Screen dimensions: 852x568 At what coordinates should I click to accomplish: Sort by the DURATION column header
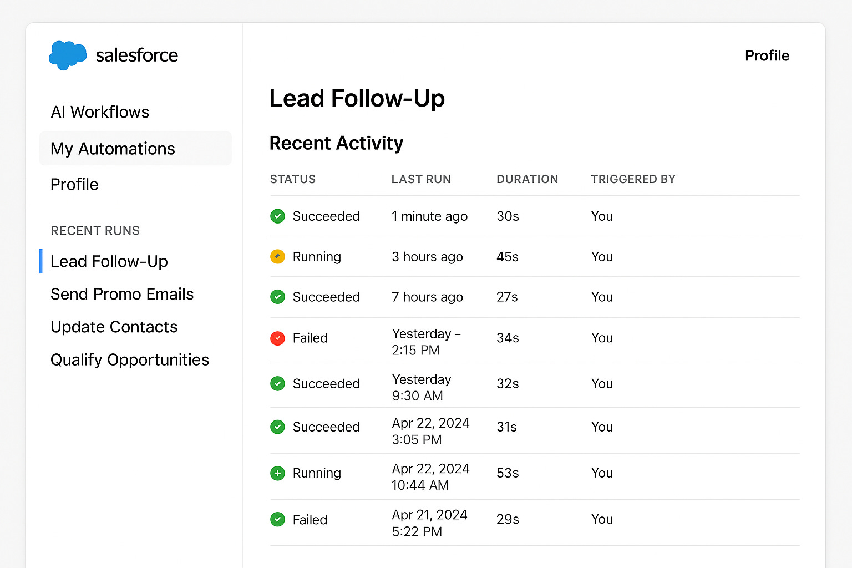[x=527, y=179]
